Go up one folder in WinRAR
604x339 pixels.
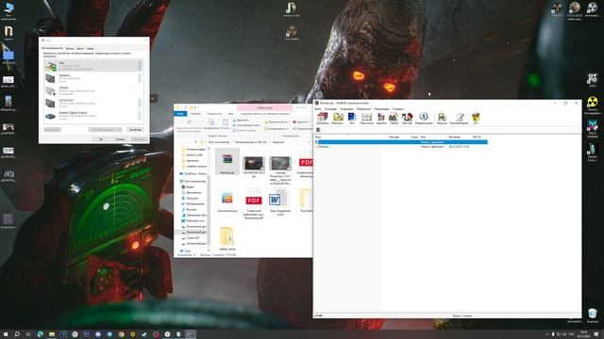pyautogui.click(x=318, y=130)
